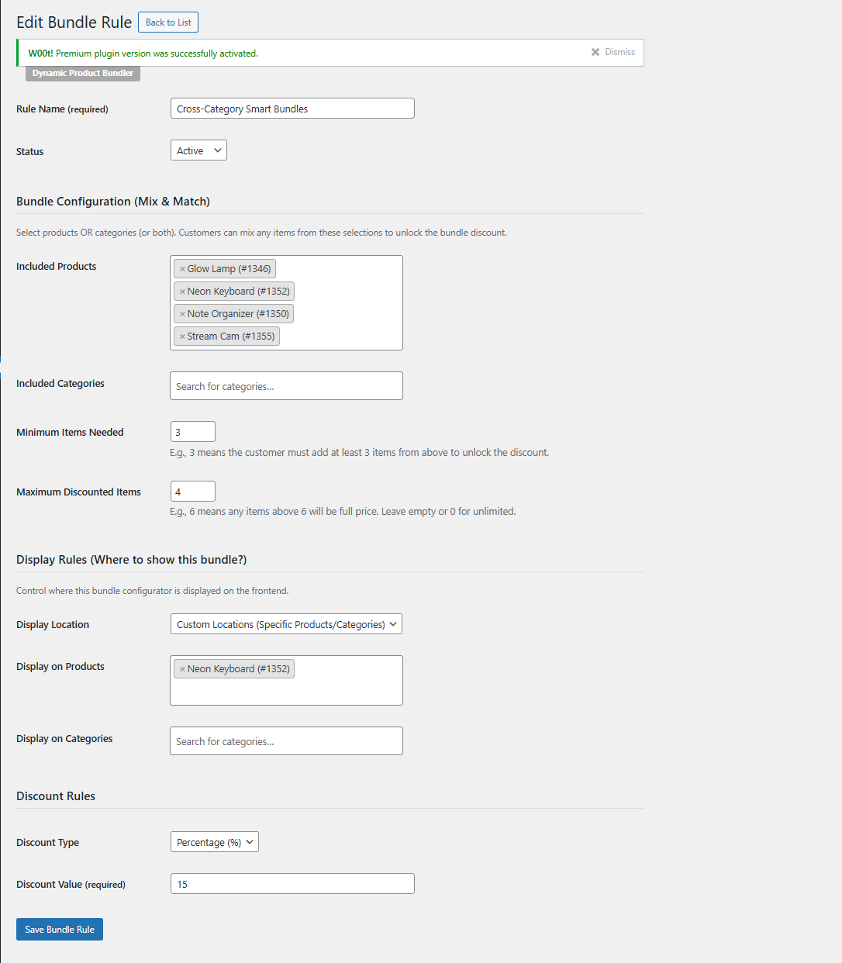
Task: Click the Maximum Discounted Items field
Action: pyautogui.click(x=193, y=492)
